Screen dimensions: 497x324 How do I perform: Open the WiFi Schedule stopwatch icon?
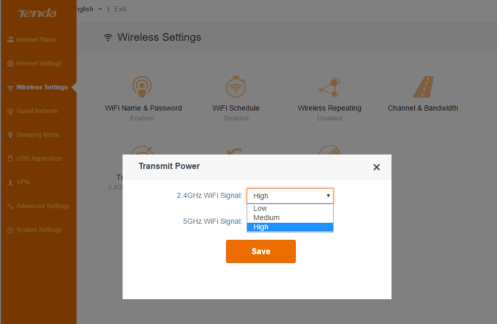point(236,87)
